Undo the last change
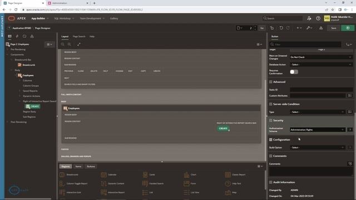Screen dimensions: 356x200 click(x=281, y=28)
